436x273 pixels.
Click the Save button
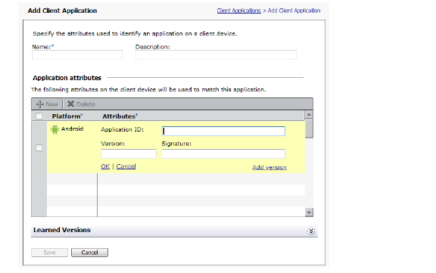pyautogui.click(x=49, y=253)
